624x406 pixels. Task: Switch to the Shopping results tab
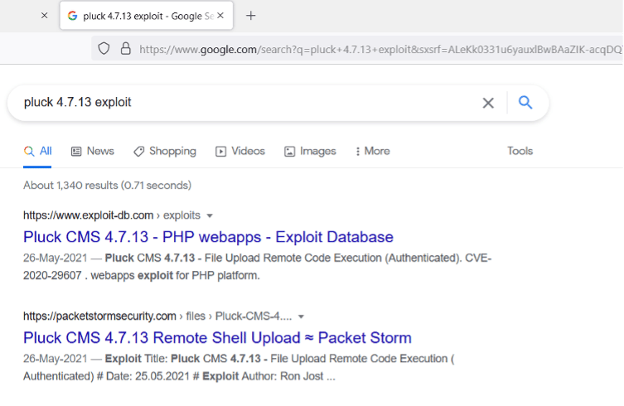(165, 151)
